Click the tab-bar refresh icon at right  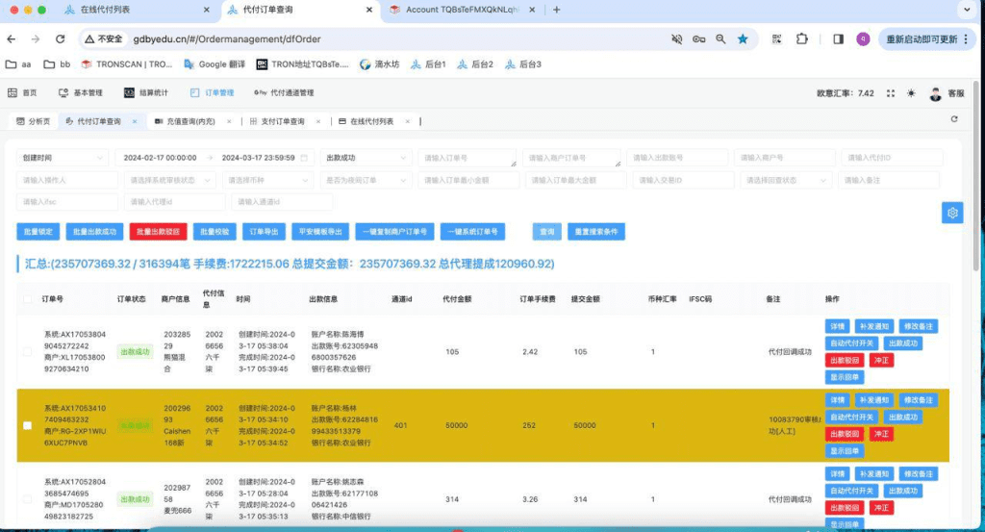tap(954, 118)
